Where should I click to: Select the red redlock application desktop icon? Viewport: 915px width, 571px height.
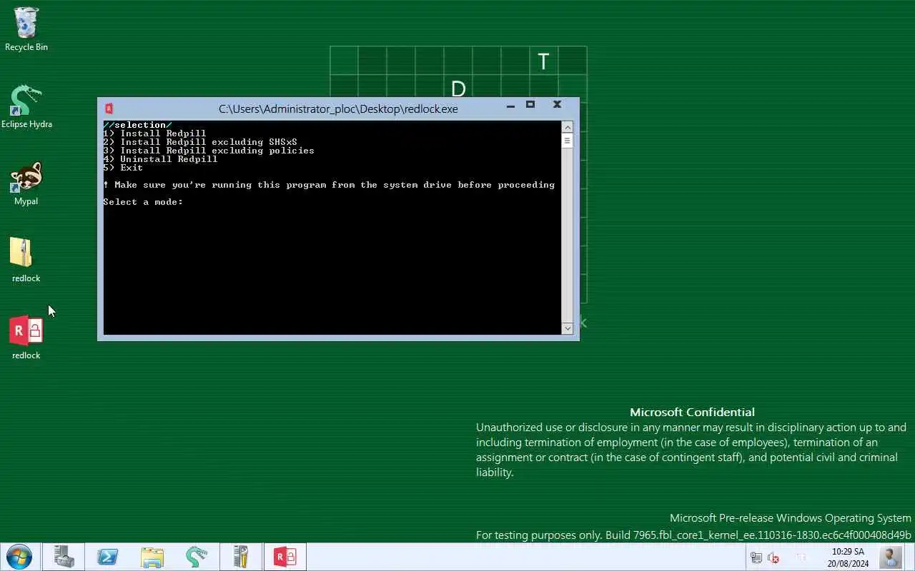[26, 338]
